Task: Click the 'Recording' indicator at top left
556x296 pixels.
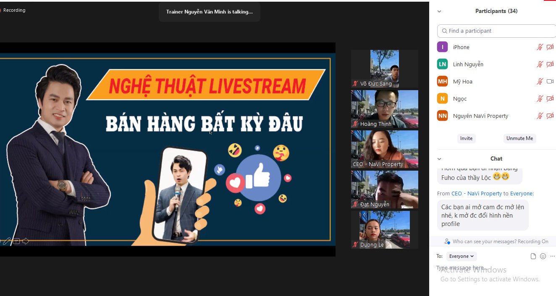Action: (13, 10)
